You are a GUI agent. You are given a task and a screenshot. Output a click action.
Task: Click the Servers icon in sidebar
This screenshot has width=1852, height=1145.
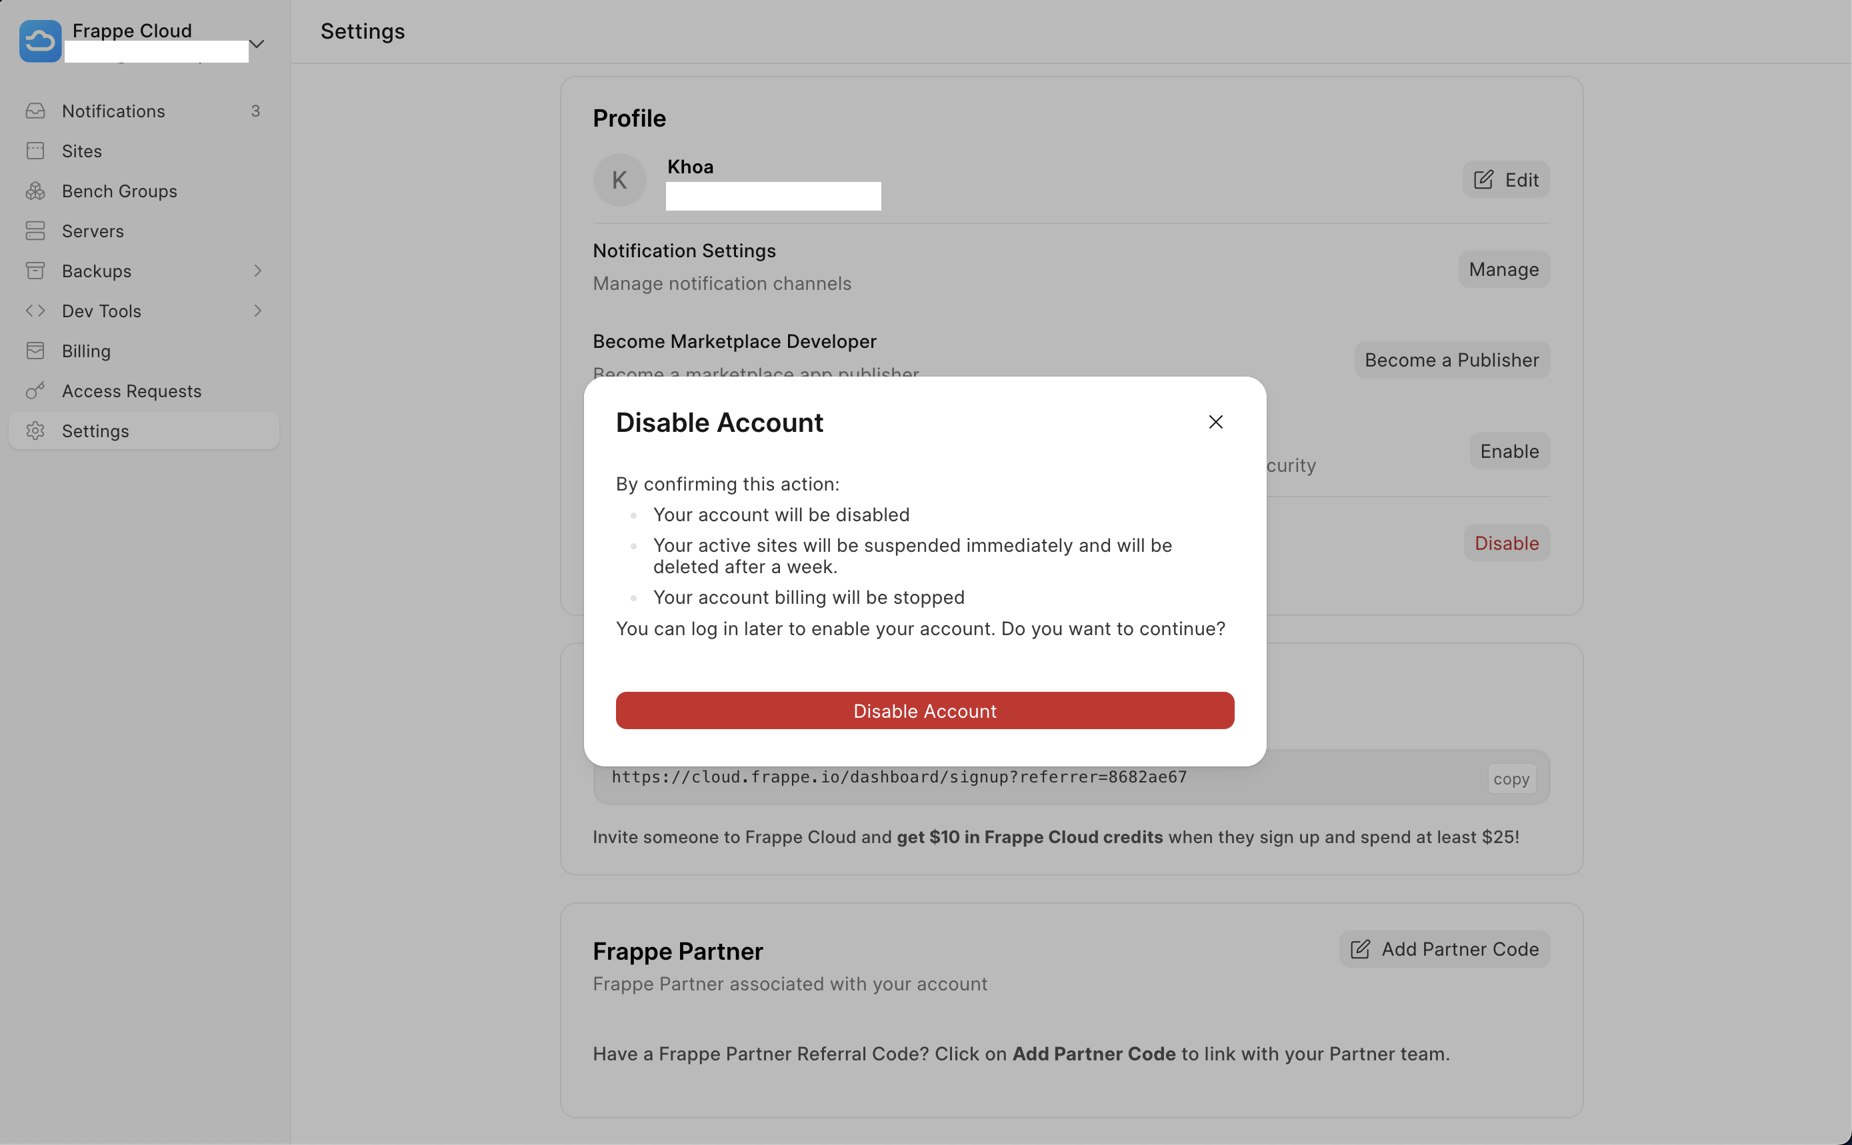click(35, 231)
